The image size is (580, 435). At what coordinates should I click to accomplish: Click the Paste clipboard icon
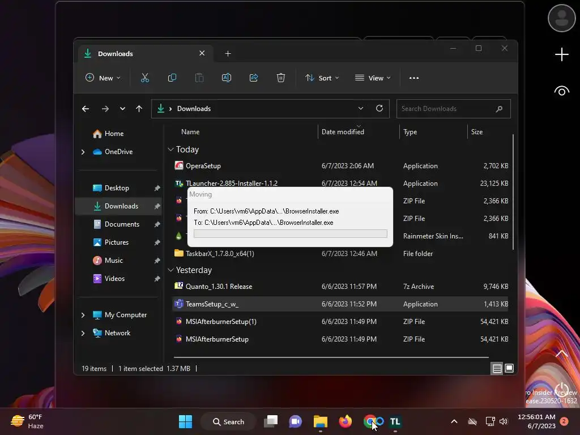[x=199, y=78]
